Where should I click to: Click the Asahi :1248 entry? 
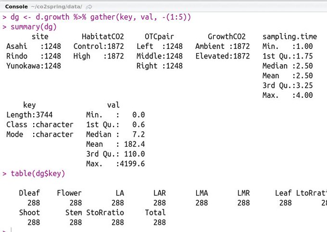coord(34,46)
